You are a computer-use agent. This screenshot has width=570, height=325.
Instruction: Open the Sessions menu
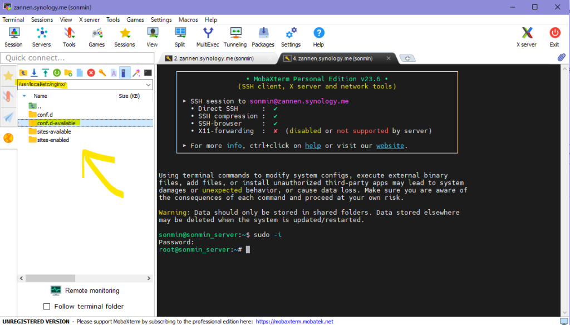42,19
